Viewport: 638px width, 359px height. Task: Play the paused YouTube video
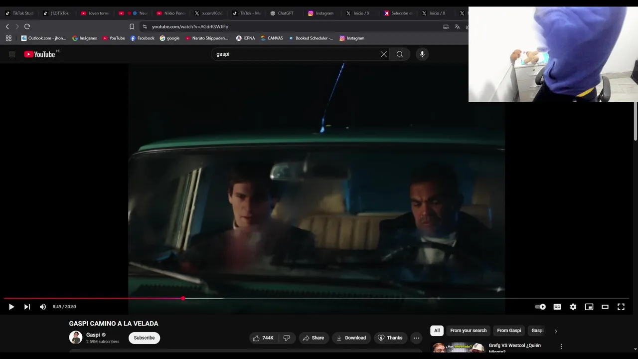pos(11,307)
